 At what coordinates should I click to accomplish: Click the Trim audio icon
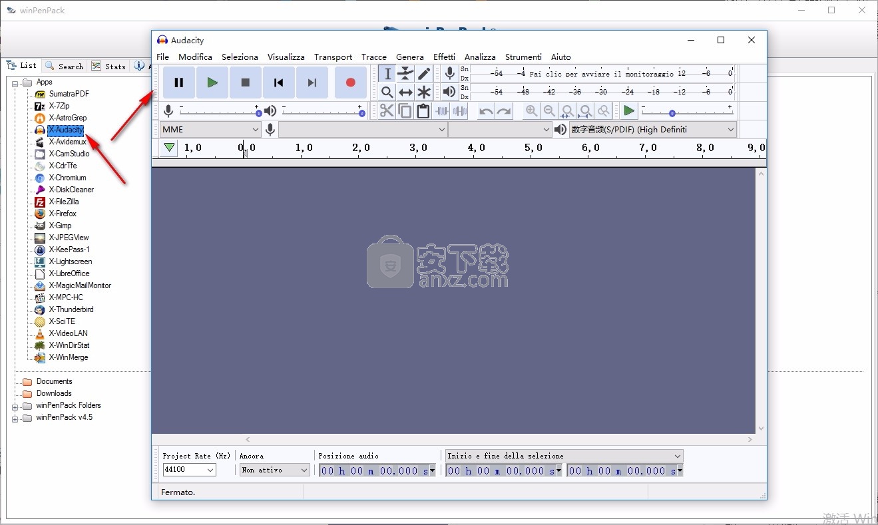[x=441, y=110]
